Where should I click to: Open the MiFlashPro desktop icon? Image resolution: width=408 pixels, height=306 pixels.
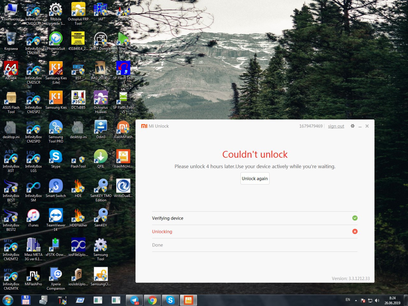tap(33, 277)
